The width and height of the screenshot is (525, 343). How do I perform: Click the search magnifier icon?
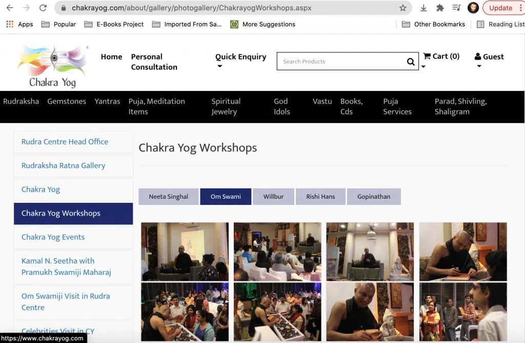pyautogui.click(x=411, y=61)
